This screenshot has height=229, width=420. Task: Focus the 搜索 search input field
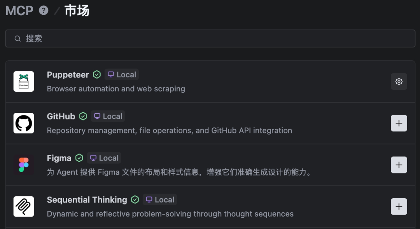click(210, 38)
